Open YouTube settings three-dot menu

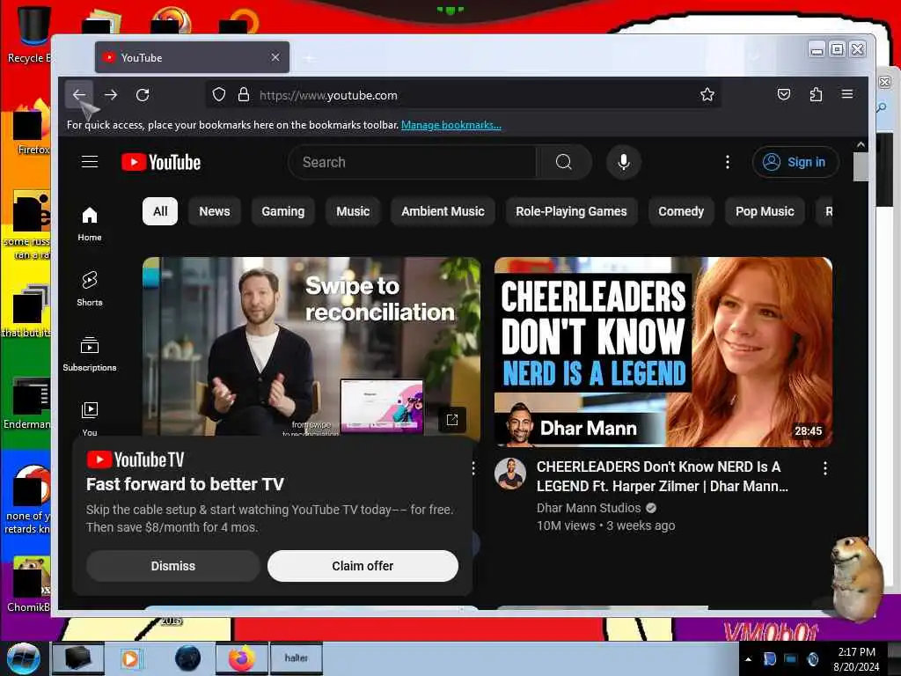click(728, 162)
